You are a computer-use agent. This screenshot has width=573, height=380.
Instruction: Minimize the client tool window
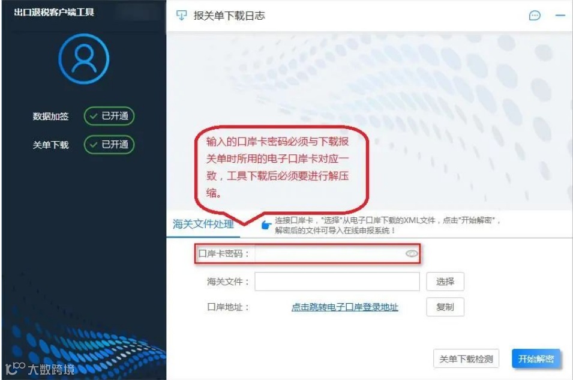pyautogui.click(x=560, y=16)
